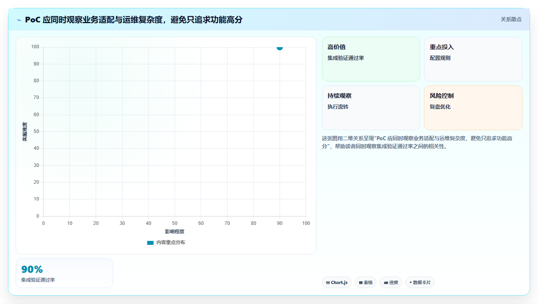This screenshot has width=538, height=304.
Task: Click 集成验证通过率 text in 高价值 card
Action: [346, 58]
